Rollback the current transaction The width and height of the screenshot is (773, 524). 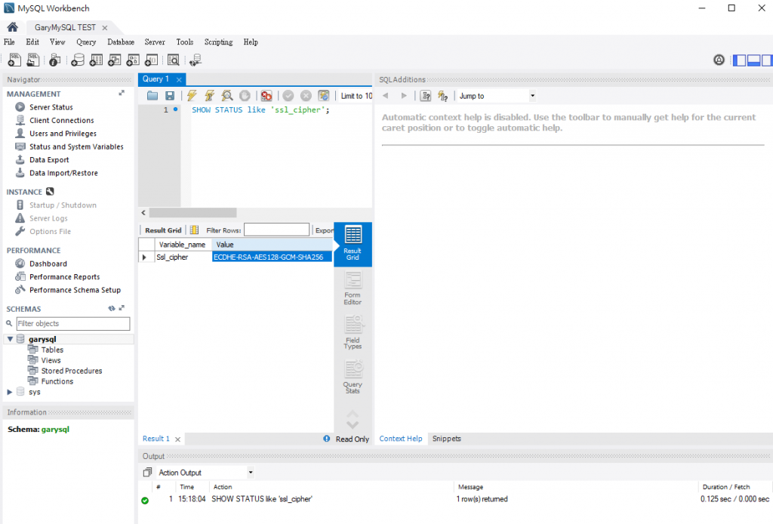coord(306,96)
